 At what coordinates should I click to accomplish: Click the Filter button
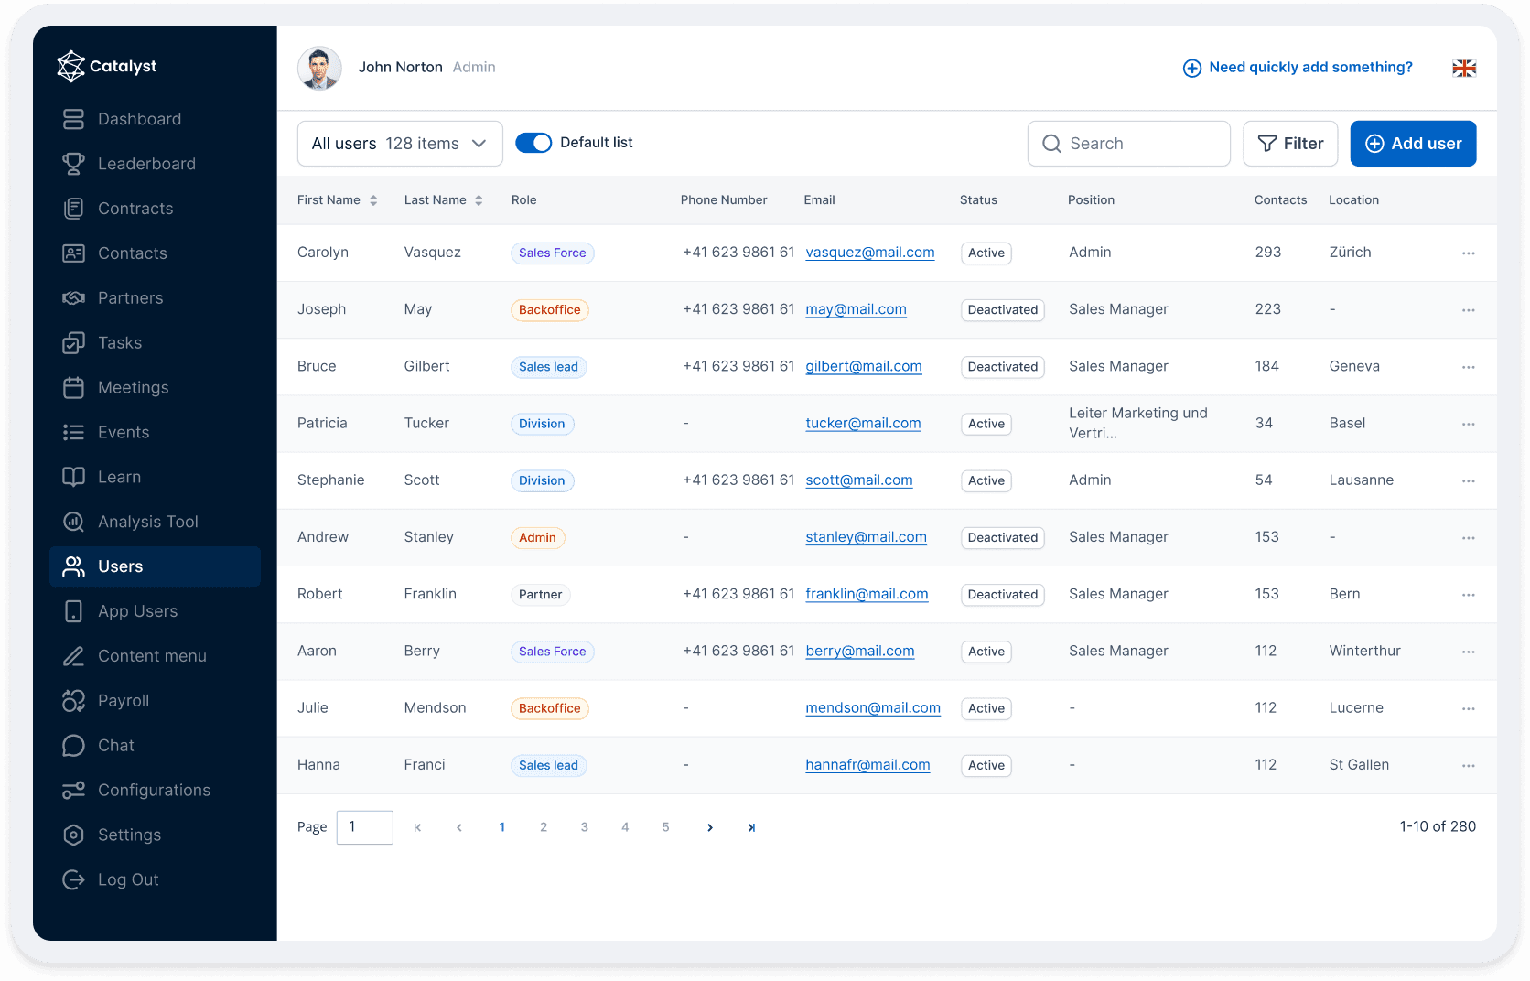click(1290, 144)
